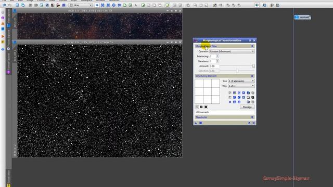Open the Way dropdown showing 1 of 1

coord(241,86)
